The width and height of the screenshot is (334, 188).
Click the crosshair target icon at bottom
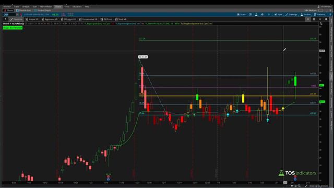[x=296, y=186]
